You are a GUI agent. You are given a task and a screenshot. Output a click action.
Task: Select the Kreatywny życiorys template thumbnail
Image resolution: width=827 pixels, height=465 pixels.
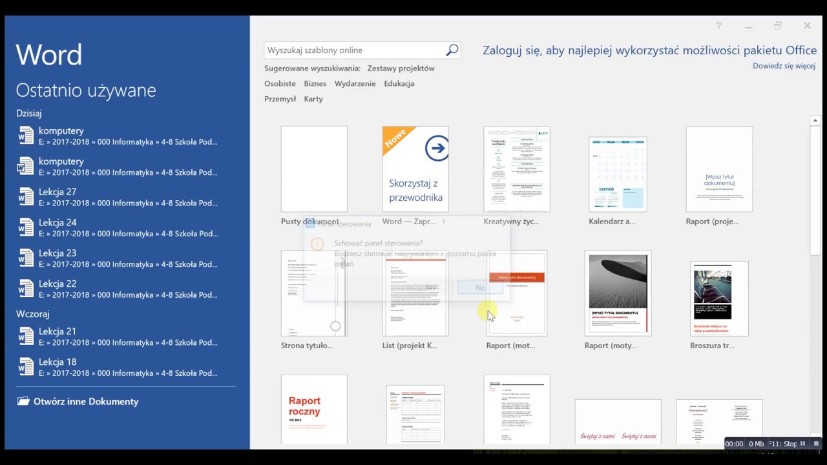click(x=517, y=169)
